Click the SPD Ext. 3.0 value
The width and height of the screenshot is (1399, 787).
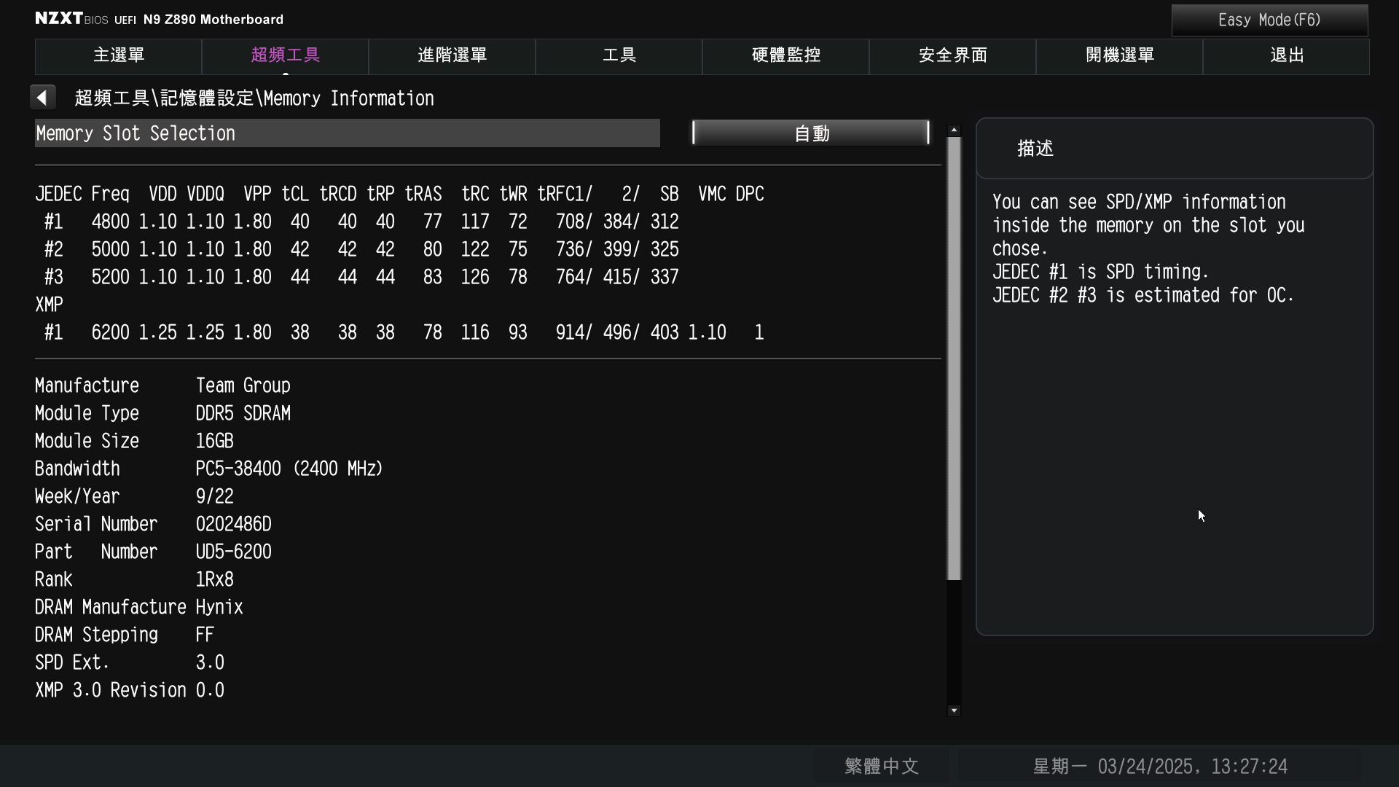point(210,662)
